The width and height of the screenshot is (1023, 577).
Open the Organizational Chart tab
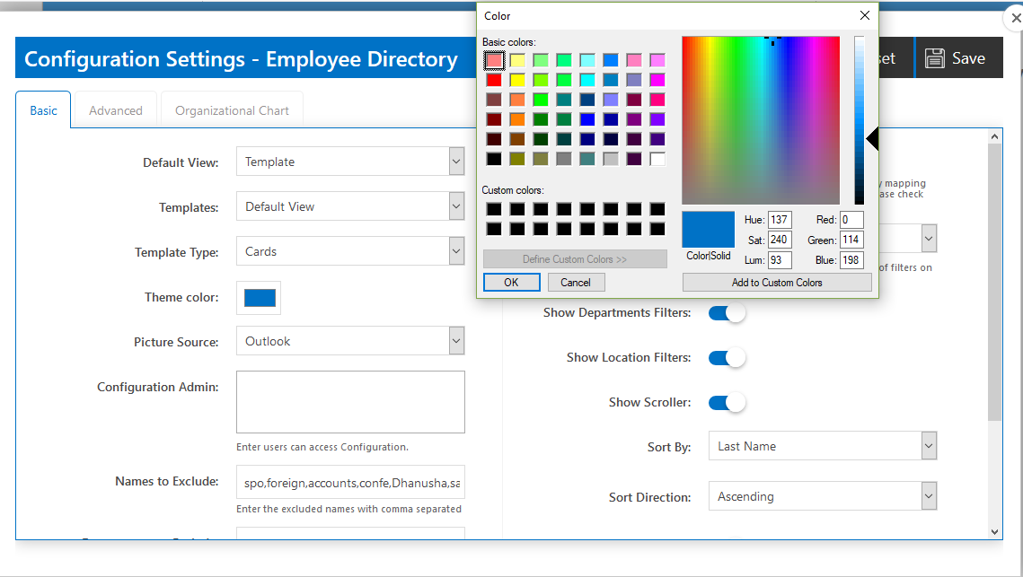point(232,109)
